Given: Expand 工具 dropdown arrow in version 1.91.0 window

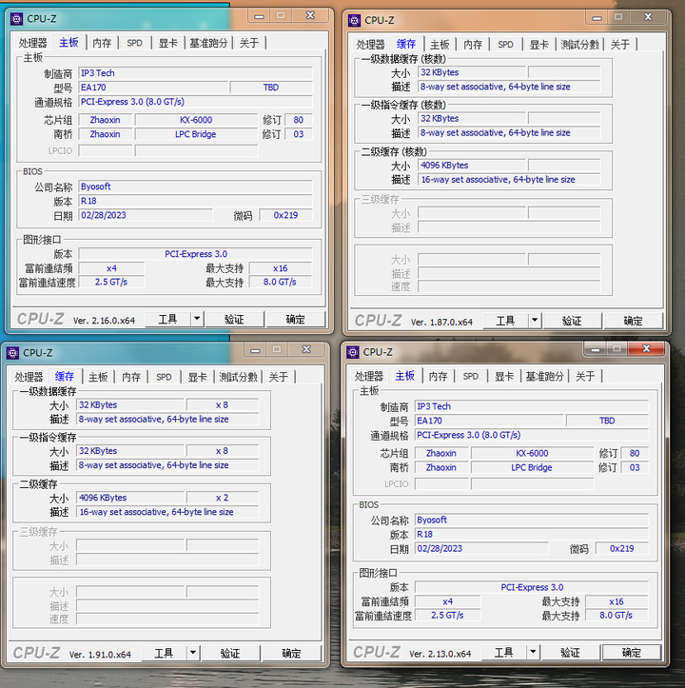Looking at the screenshot, I should pos(193,653).
